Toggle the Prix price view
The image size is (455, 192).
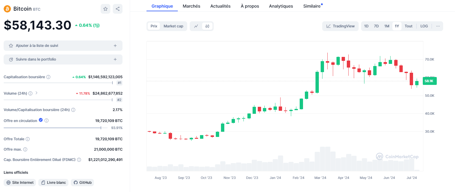(154, 26)
